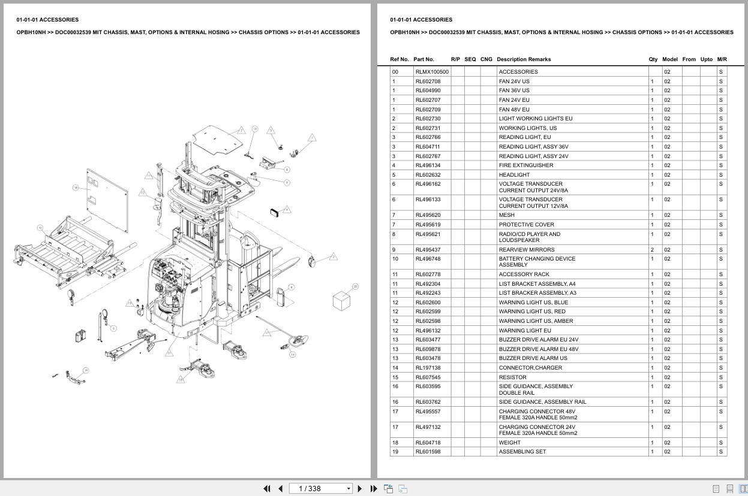
Task: Click the HEADLIGHT description
Action: 514,175
